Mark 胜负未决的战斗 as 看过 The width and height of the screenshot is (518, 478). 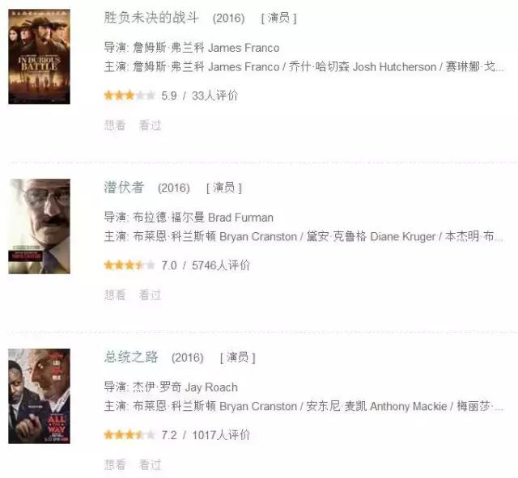(150, 125)
